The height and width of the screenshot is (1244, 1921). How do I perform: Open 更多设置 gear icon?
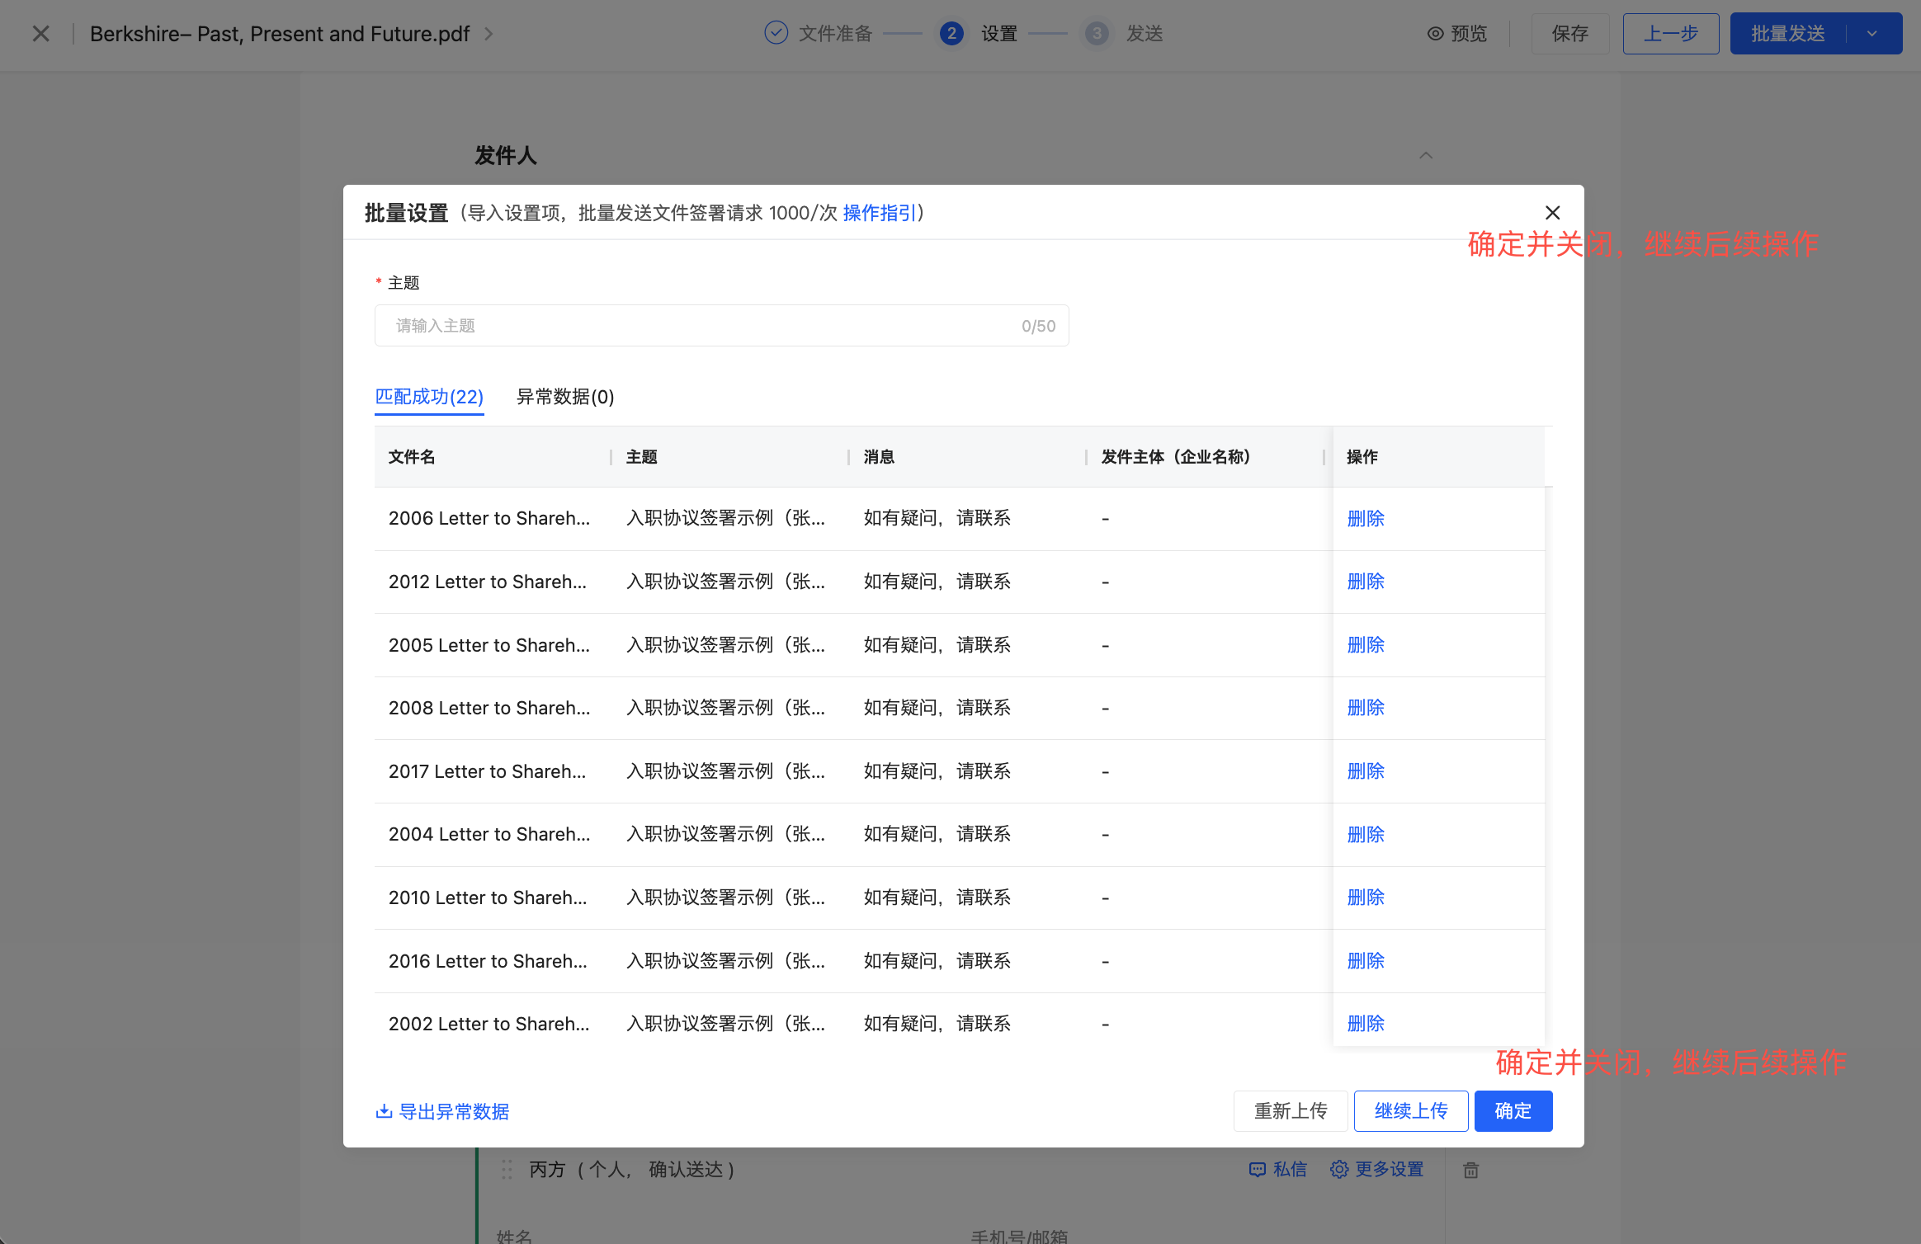click(1338, 1169)
